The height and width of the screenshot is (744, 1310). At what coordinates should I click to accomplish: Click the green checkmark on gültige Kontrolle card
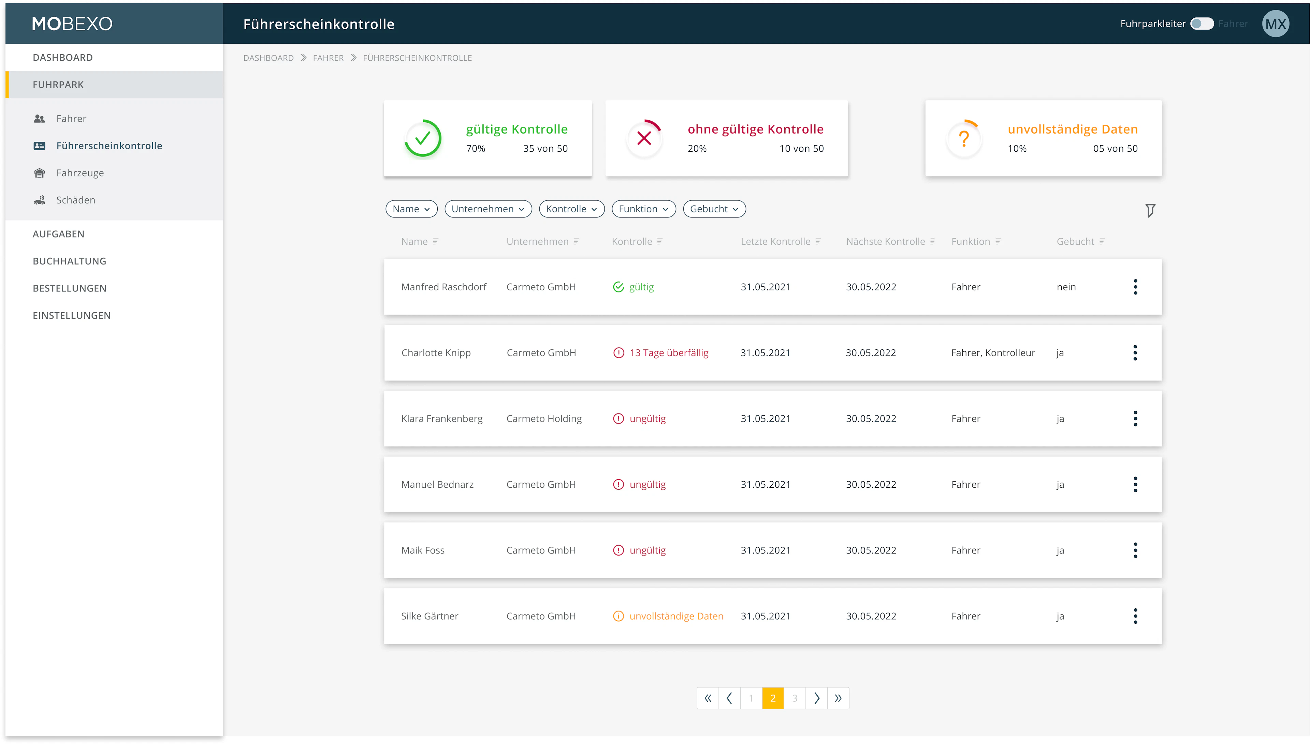click(422, 138)
